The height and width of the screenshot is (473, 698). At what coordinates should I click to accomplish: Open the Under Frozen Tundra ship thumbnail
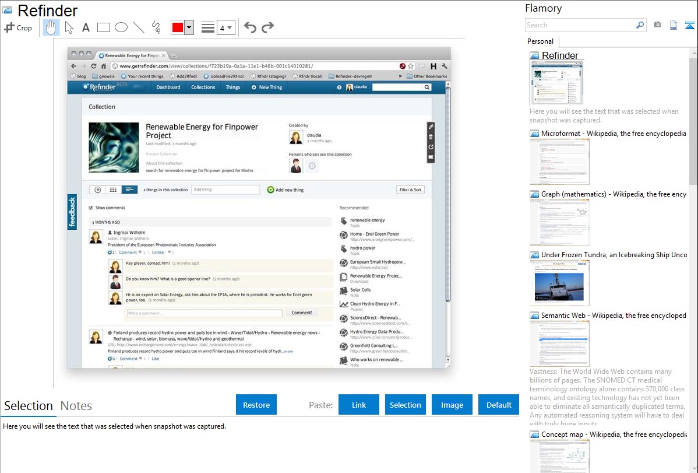[x=559, y=283]
